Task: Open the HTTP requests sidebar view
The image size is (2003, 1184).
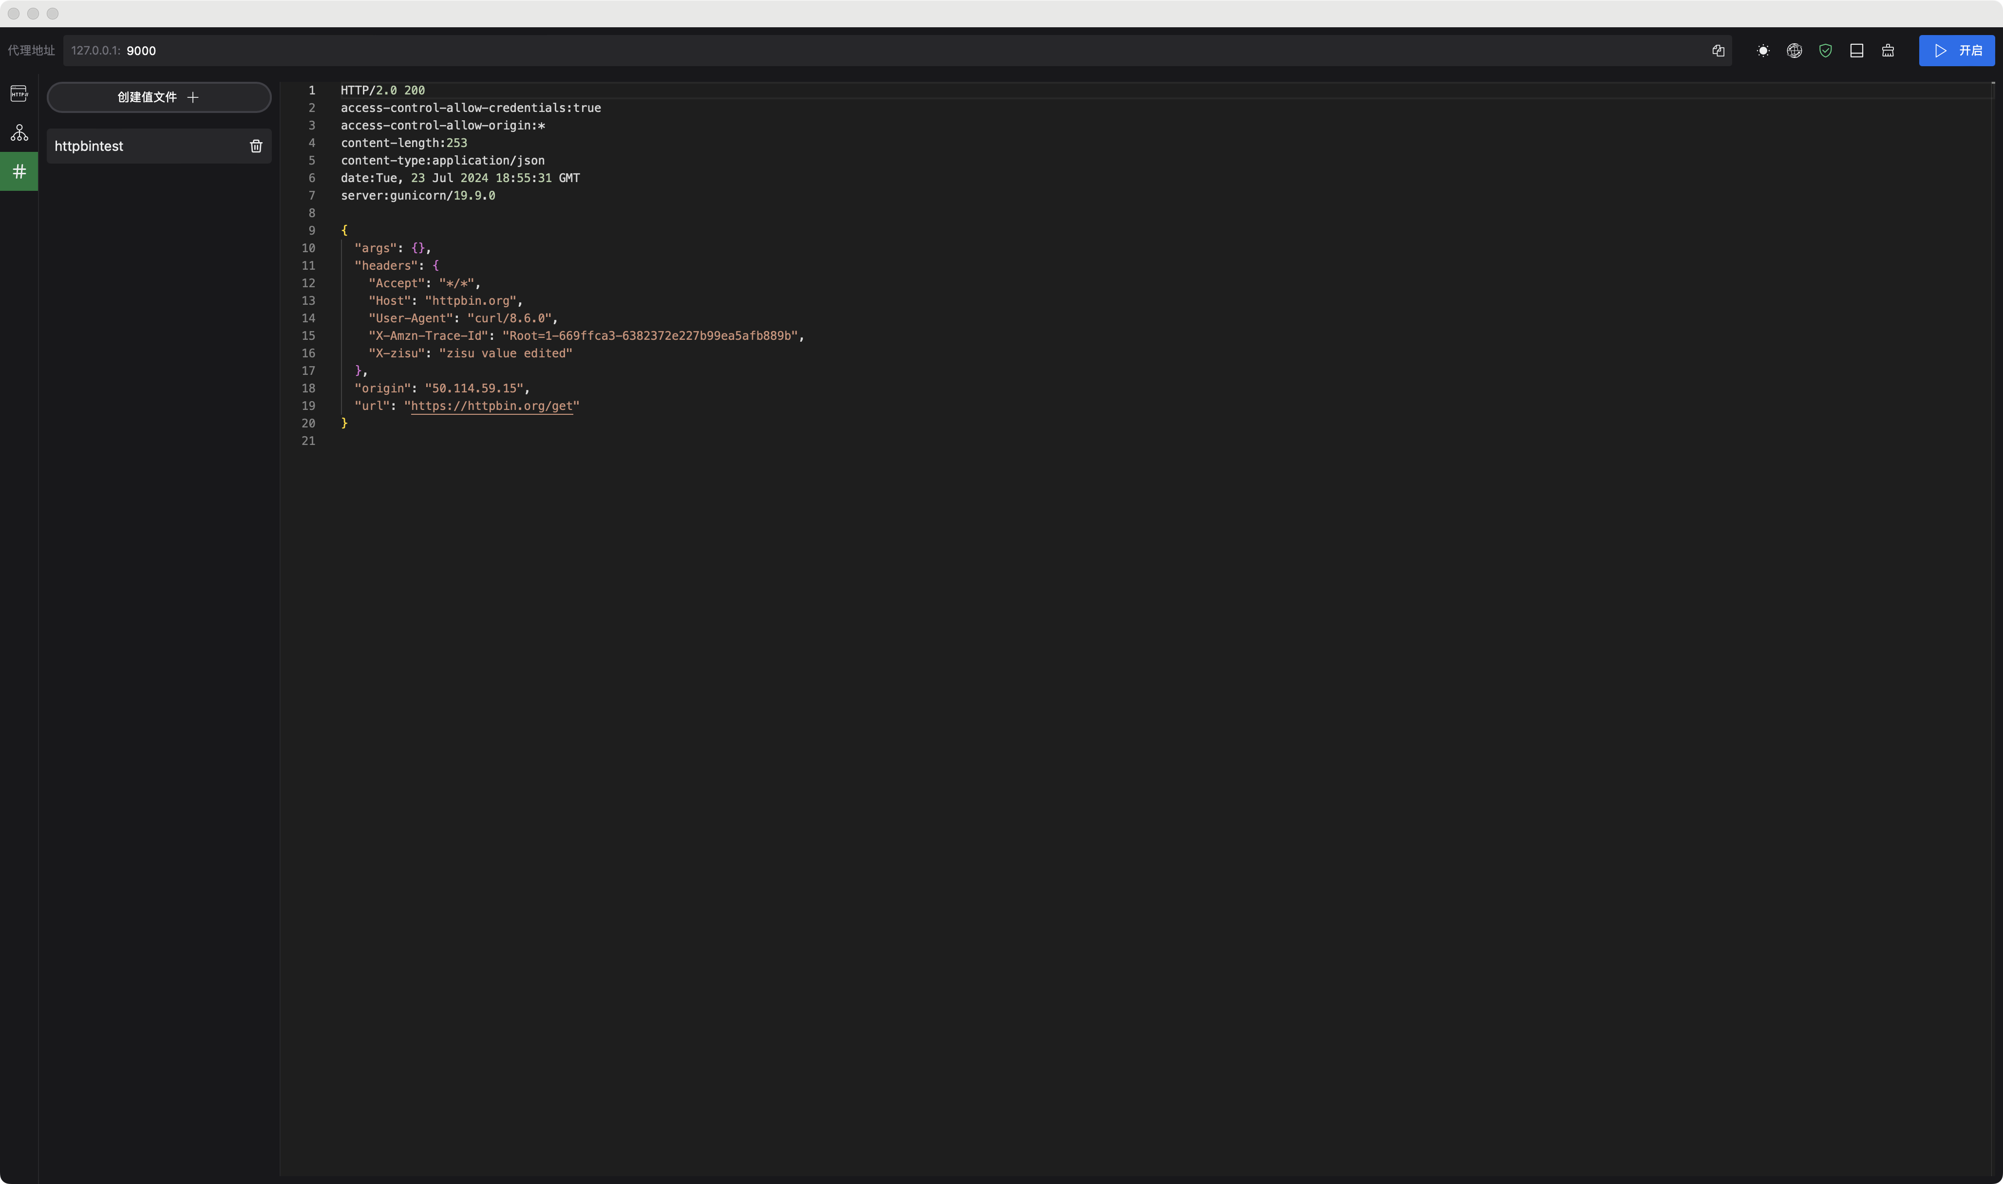Action: [x=19, y=93]
